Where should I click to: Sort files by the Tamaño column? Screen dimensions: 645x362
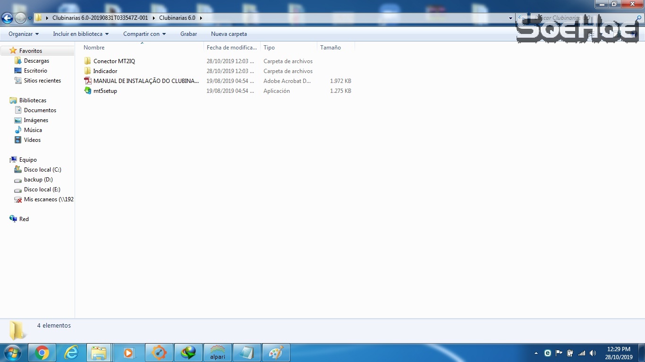tap(331, 48)
